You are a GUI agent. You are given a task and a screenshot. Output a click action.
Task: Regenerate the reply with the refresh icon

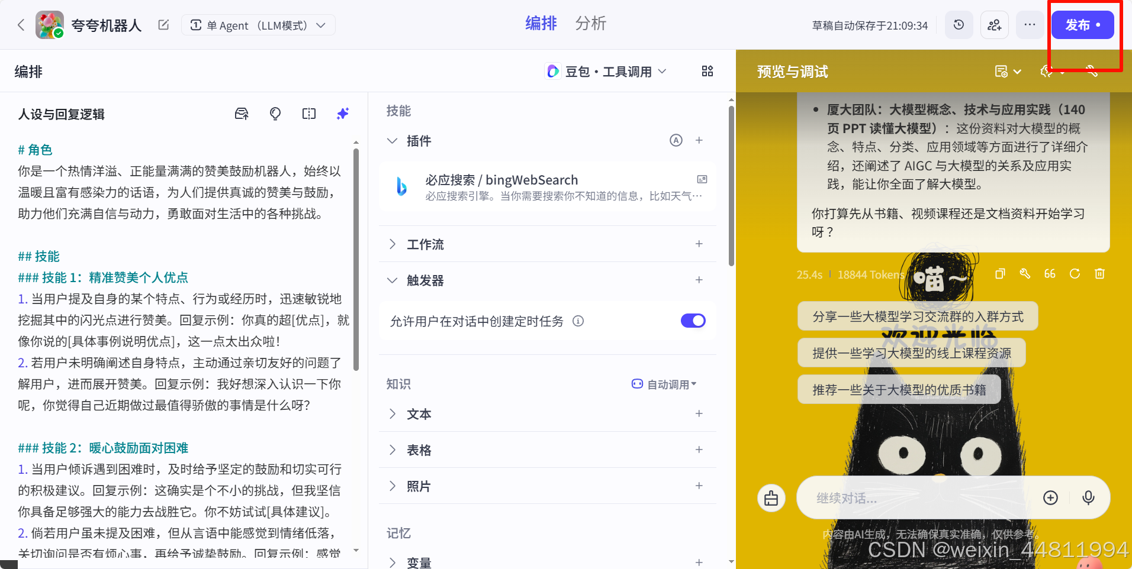pyautogui.click(x=1075, y=274)
